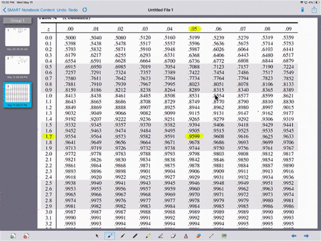Select the pen with stroke line tool

click(x=160, y=236)
